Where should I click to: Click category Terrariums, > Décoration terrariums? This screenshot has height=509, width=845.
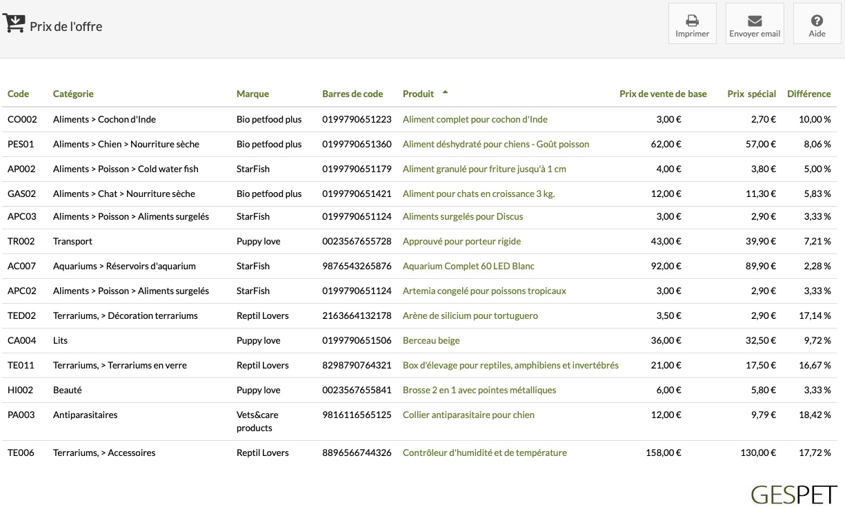(x=126, y=315)
